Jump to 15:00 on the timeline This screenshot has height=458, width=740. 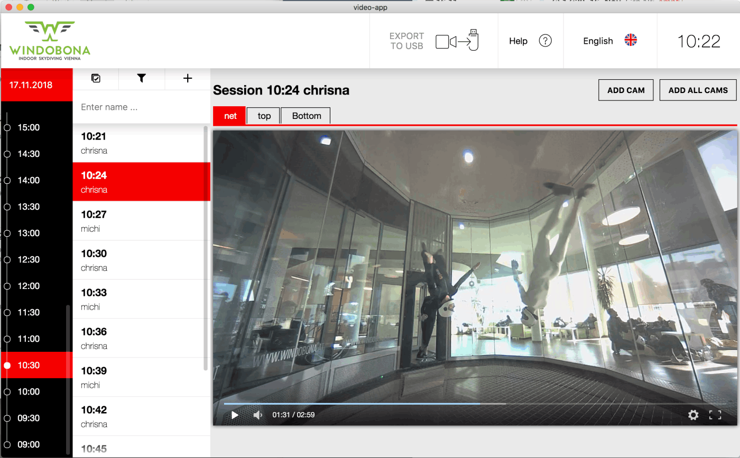pos(29,127)
